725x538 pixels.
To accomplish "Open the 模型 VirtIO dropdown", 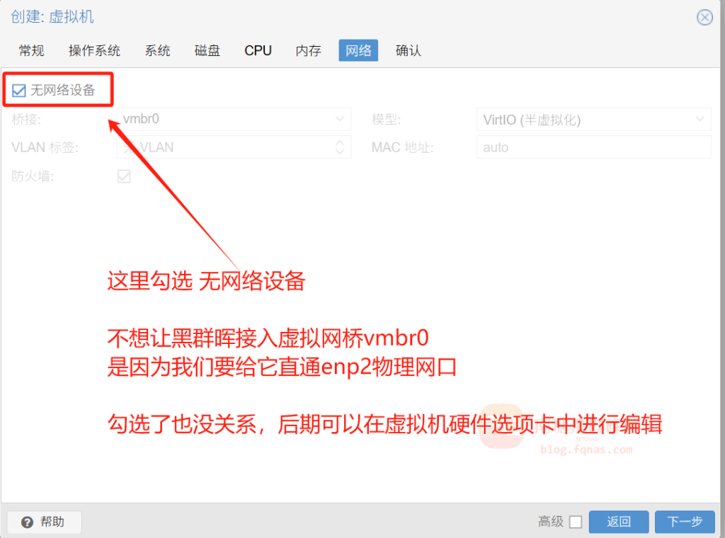I will [593, 120].
